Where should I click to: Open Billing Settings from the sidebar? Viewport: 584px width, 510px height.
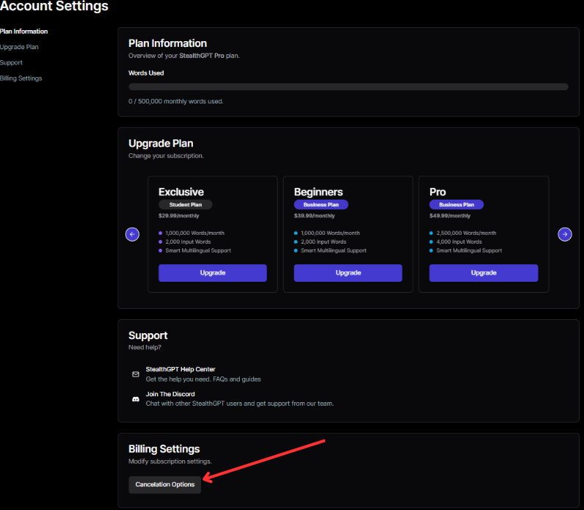21,79
